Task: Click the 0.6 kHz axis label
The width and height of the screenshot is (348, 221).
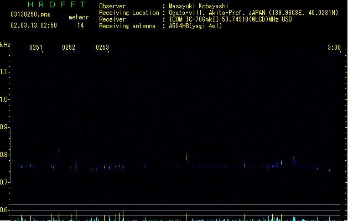Action: pos(4,210)
